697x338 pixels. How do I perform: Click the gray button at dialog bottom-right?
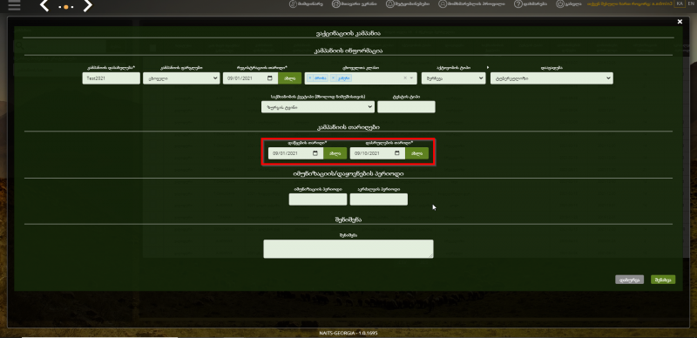pos(629,280)
